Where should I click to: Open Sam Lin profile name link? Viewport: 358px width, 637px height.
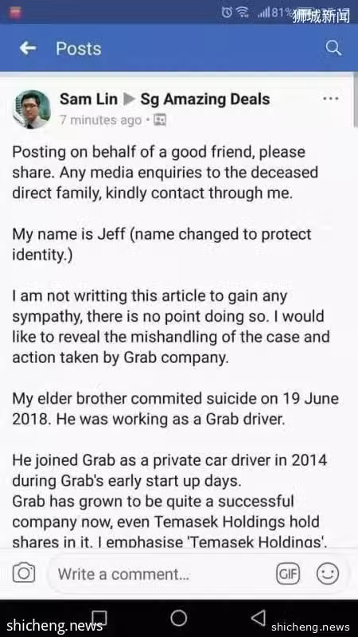click(x=88, y=99)
